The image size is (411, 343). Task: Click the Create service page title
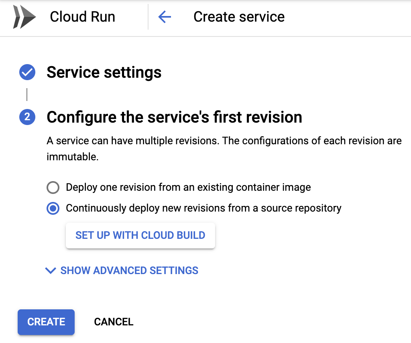coord(239,17)
